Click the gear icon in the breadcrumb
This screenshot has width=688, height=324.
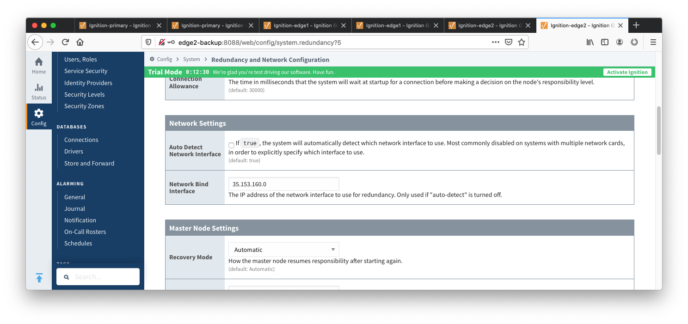pos(152,59)
